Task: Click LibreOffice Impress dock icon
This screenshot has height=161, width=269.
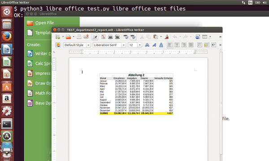Action: [x=7, y=74]
